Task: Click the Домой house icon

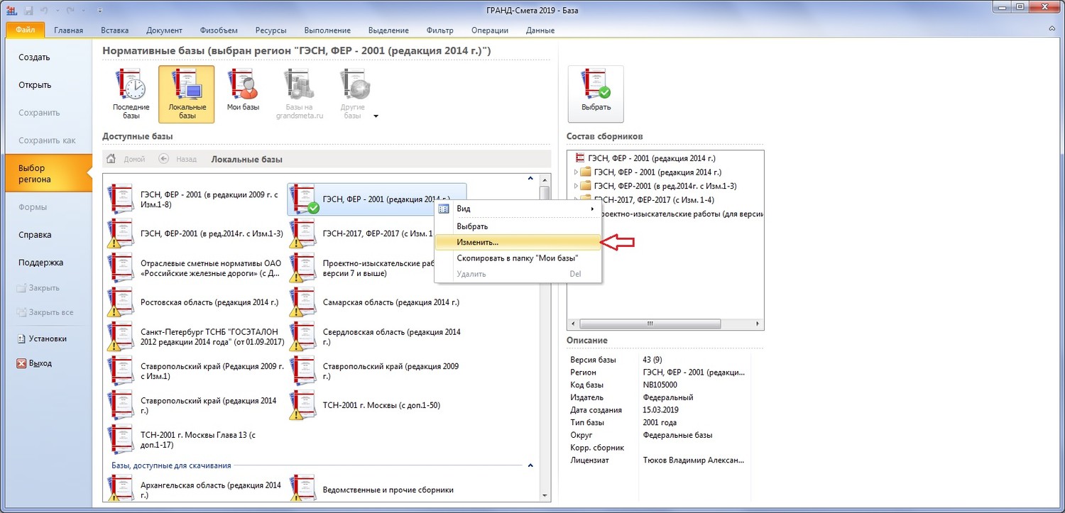Action: pos(111,159)
